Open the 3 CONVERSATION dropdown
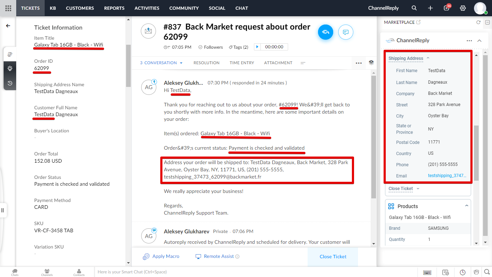Viewport: 492px width, 277px height. (x=161, y=63)
